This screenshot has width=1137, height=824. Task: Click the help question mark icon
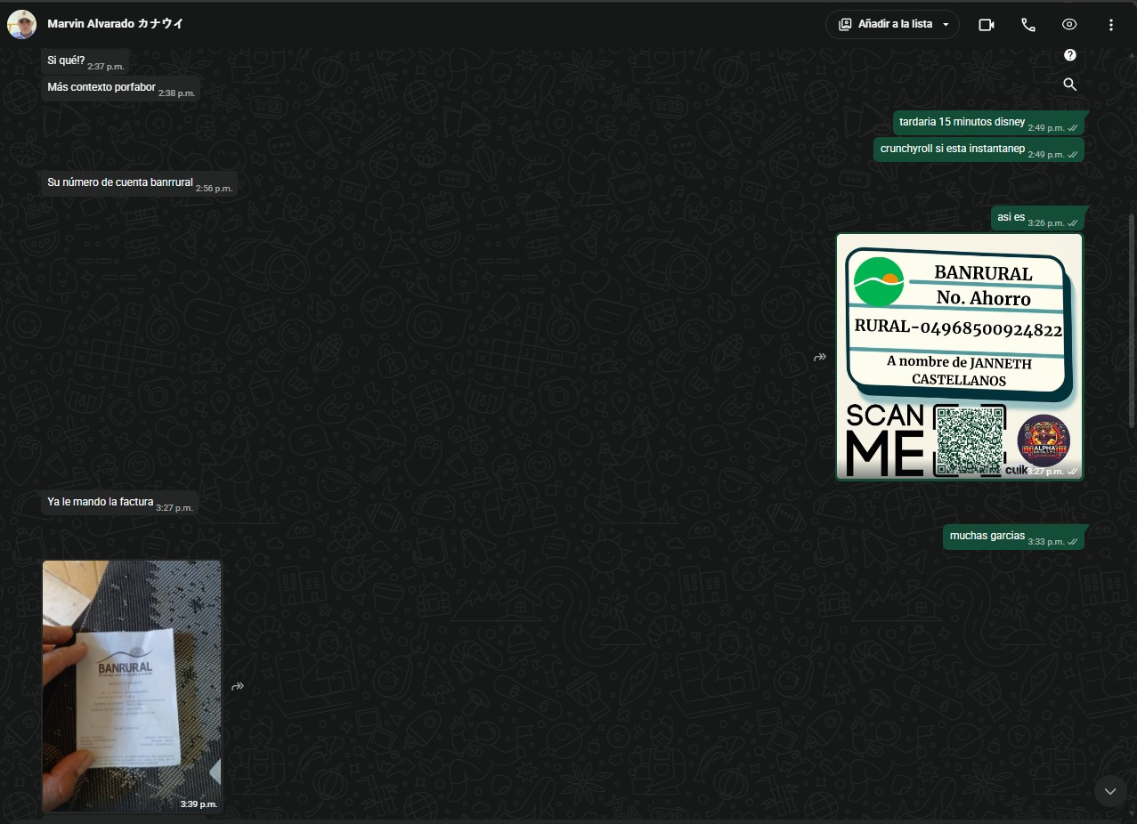pos(1070,55)
